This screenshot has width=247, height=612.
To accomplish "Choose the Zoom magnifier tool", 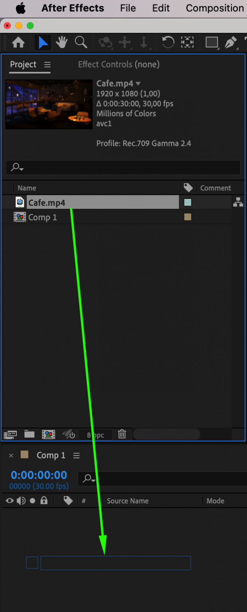I will tap(81, 42).
